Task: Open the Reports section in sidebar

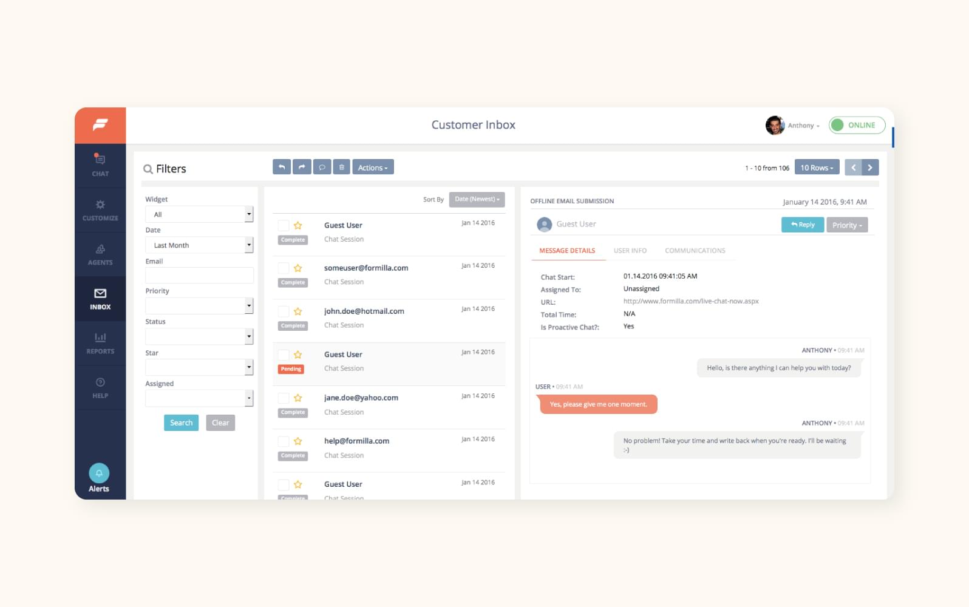Action: pyautogui.click(x=100, y=343)
